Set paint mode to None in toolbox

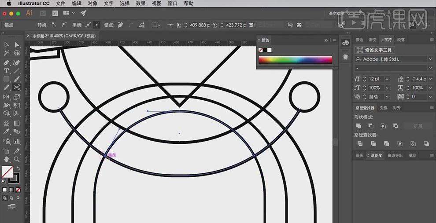pyautogui.click(x=18, y=190)
